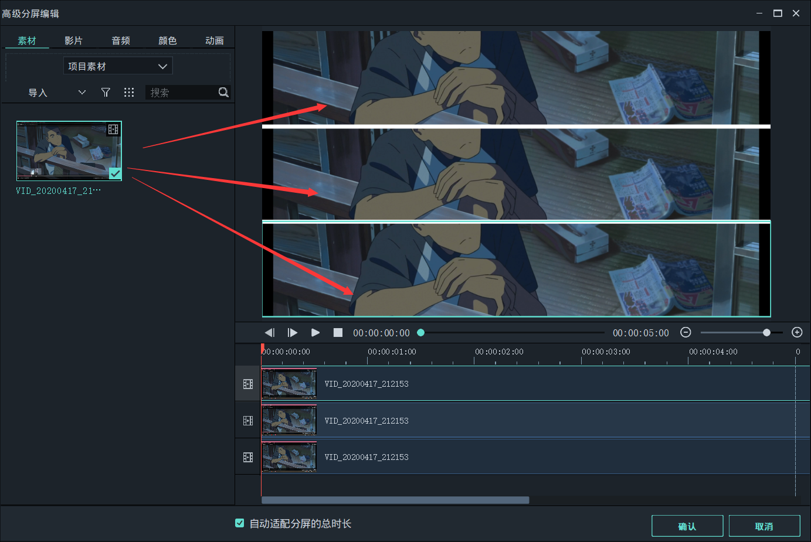The image size is (811, 542).
Task: Confirm the split-screen edit with 确认
Action: pos(687,526)
